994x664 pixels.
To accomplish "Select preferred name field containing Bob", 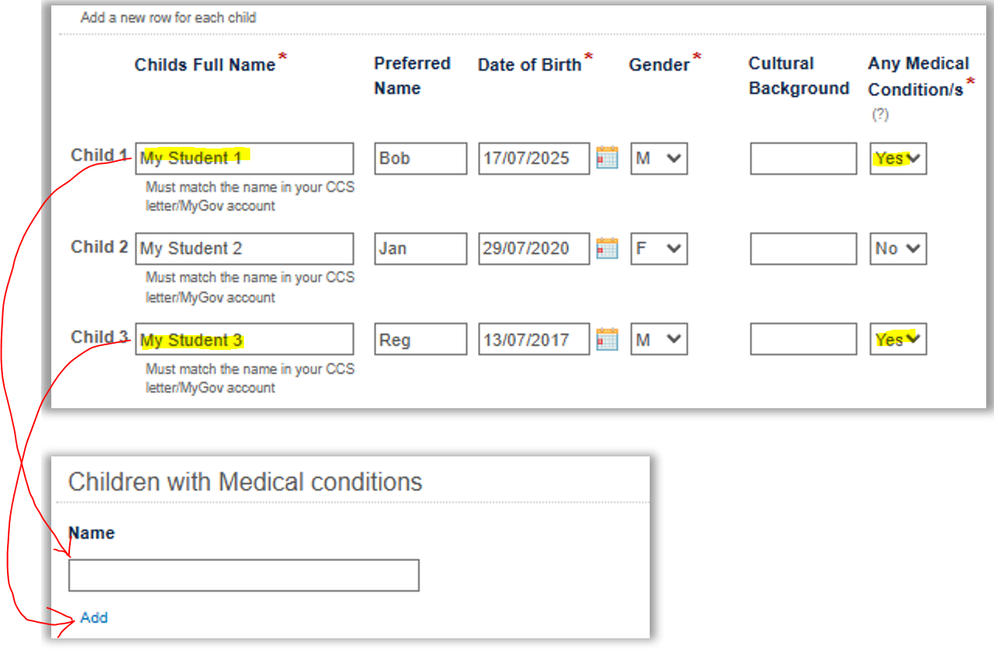I will (420, 159).
